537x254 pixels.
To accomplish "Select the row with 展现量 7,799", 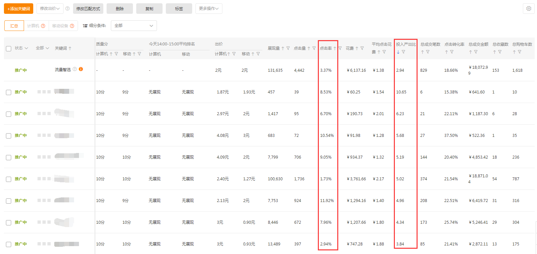I will click(x=9, y=158).
